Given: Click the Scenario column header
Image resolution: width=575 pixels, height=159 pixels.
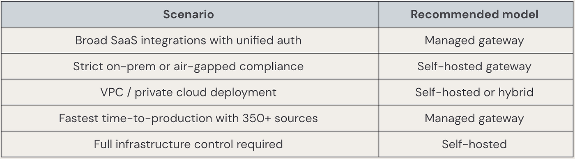Looking at the screenshot, I should pyautogui.click(x=189, y=14).
